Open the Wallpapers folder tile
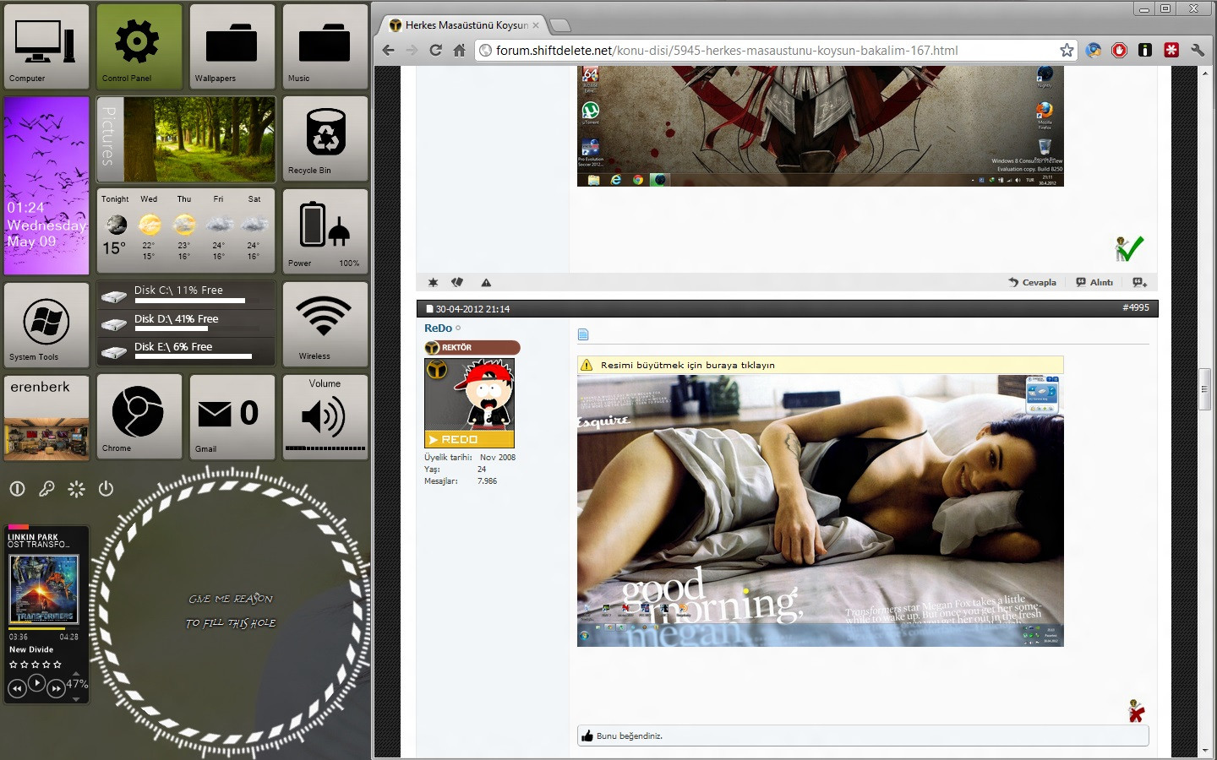 (232, 46)
